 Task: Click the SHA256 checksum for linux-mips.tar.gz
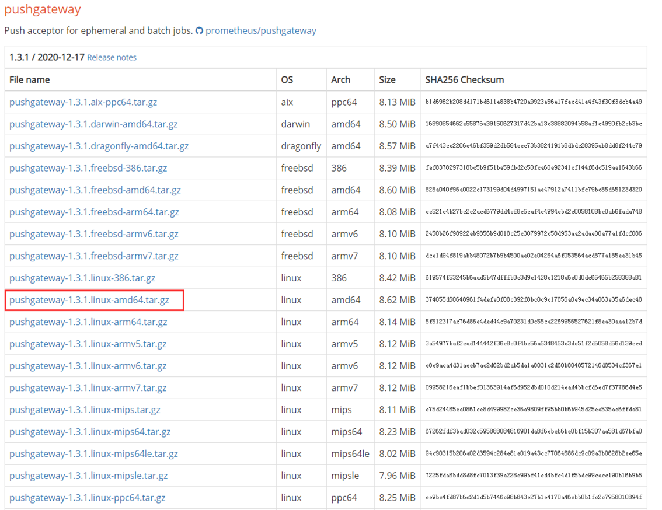pos(534,409)
